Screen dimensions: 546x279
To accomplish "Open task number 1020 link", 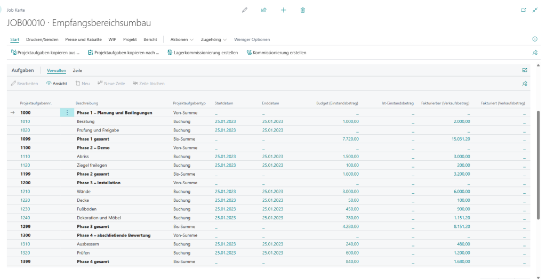I will pyautogui.click(x=25, y=130).
